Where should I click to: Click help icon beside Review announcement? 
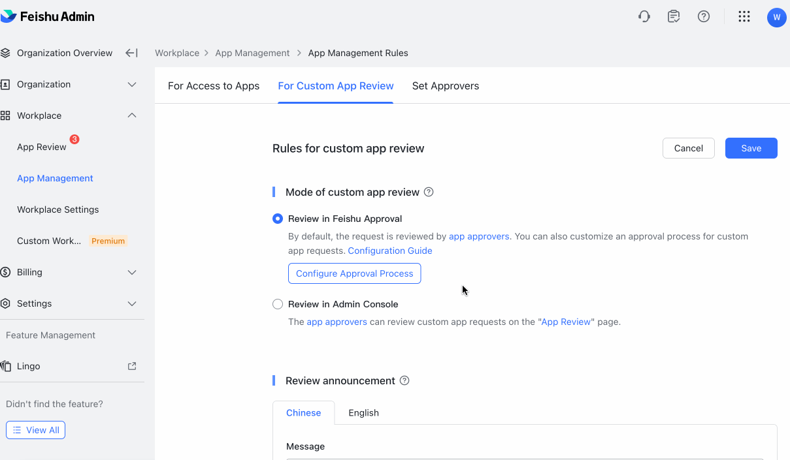[x=404, y=380]
